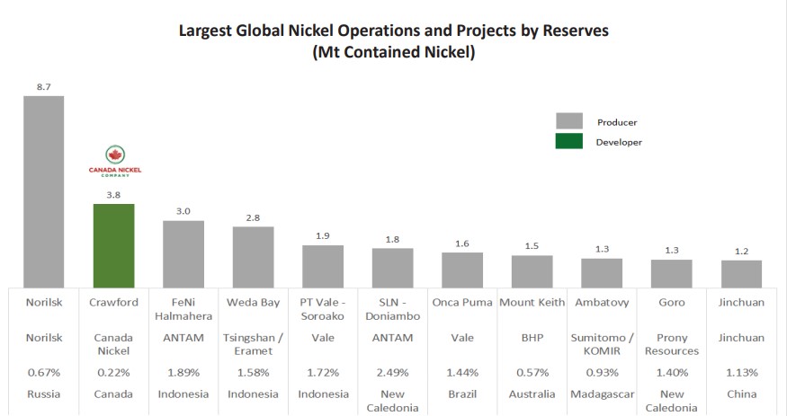Select the 2.49% grade value
787x416 pixels.
coord(392,372)
